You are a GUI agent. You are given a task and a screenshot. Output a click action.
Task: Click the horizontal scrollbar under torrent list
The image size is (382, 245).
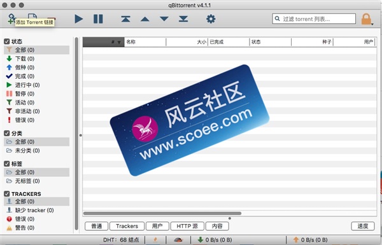point(162,213)
